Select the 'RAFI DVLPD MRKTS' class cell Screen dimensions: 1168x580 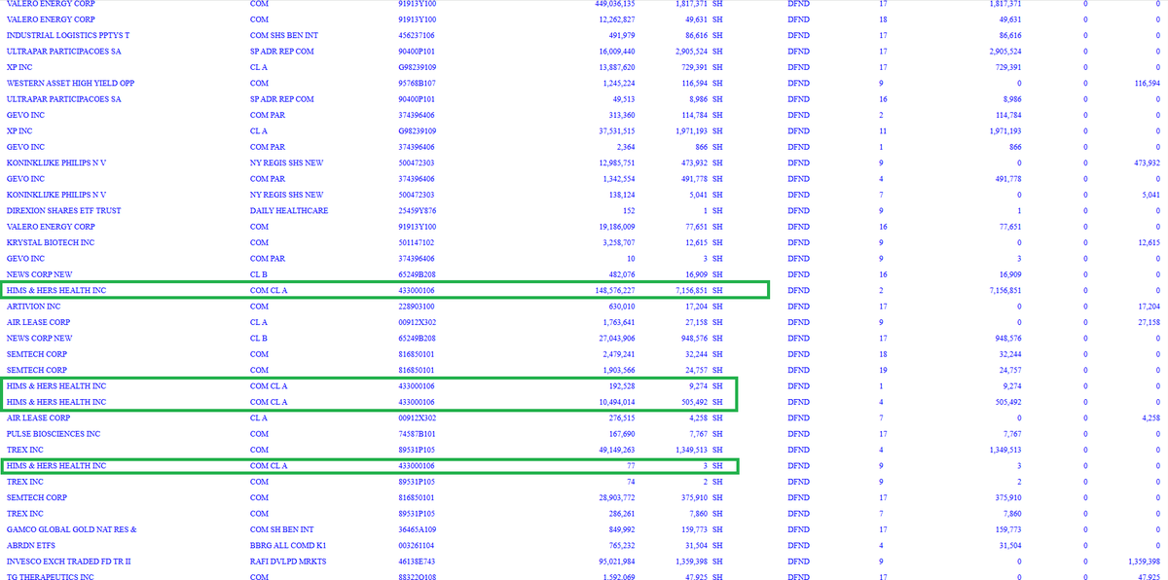[288, 562]
